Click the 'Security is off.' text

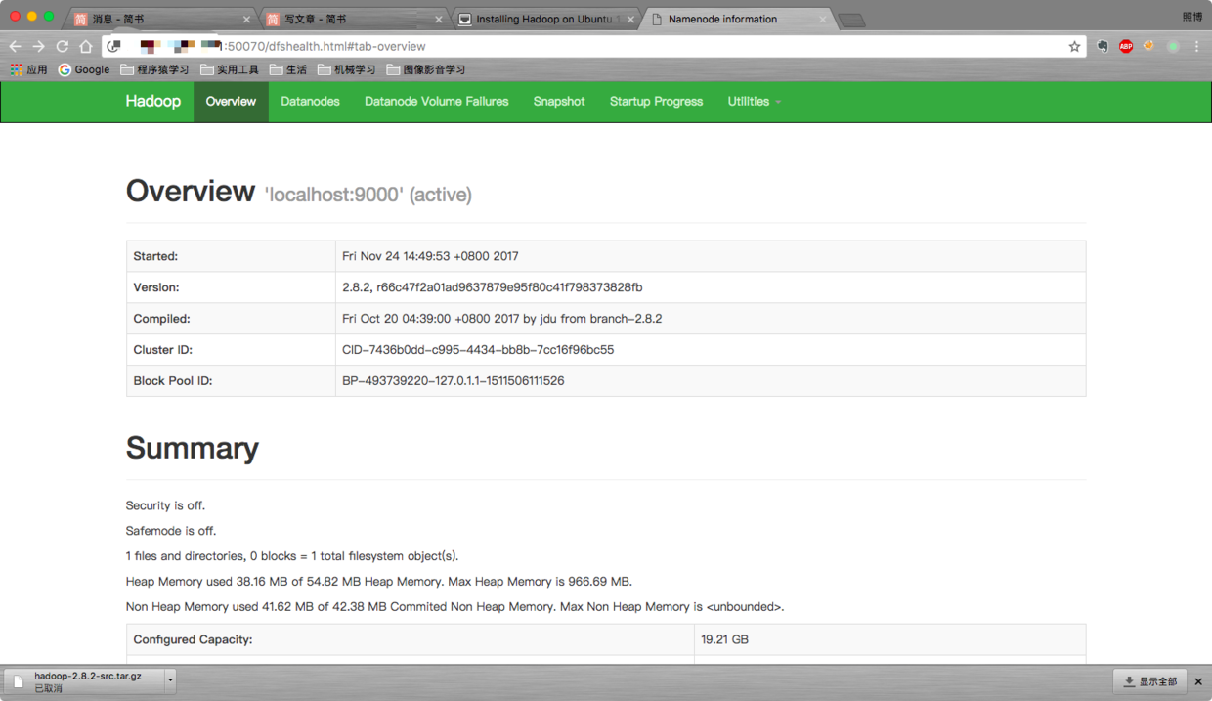tap(165, 505)
